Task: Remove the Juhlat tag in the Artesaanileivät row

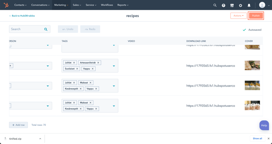Action: pyautogui.click(x=74, y=63)
